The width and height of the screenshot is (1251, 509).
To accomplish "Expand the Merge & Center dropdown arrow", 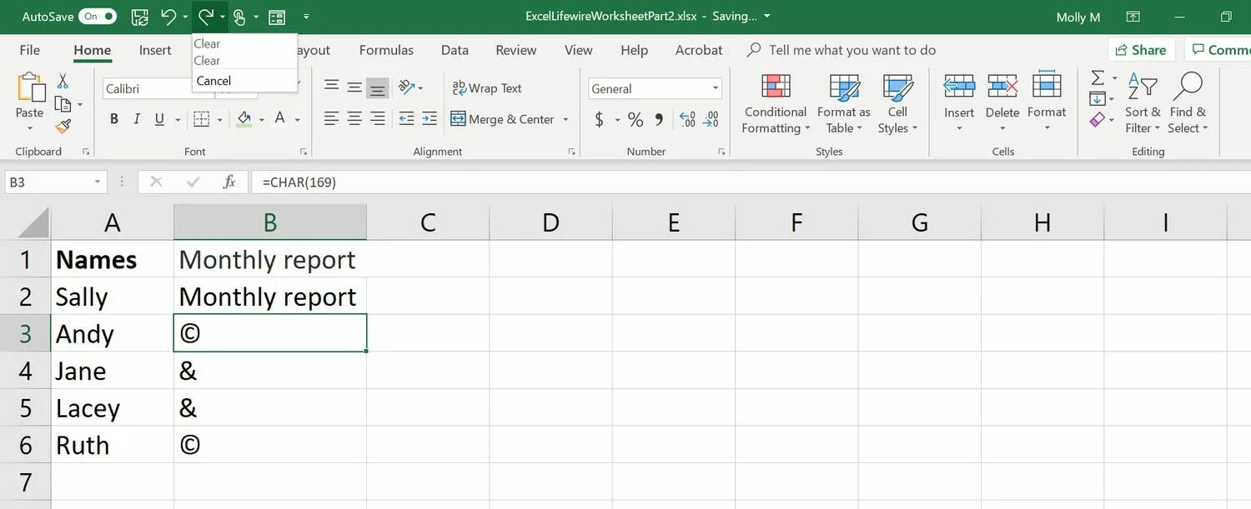I will click(565, 120).
